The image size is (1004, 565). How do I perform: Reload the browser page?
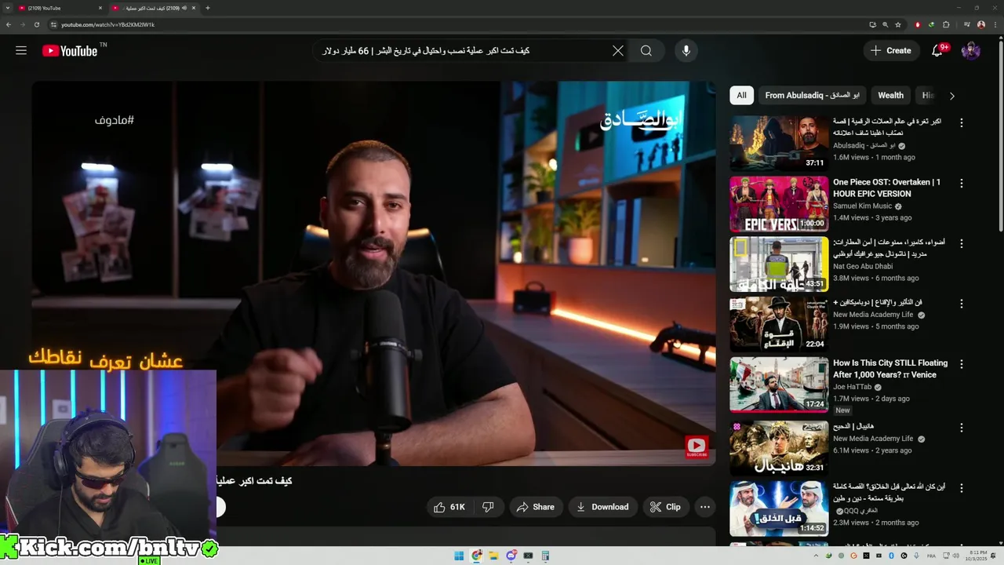36,24
